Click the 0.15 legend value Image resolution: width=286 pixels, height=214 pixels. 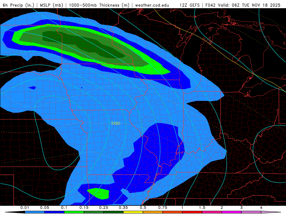coord(84,208)
